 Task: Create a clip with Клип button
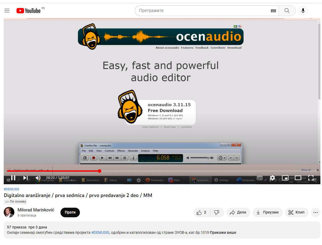pos(296,212)
